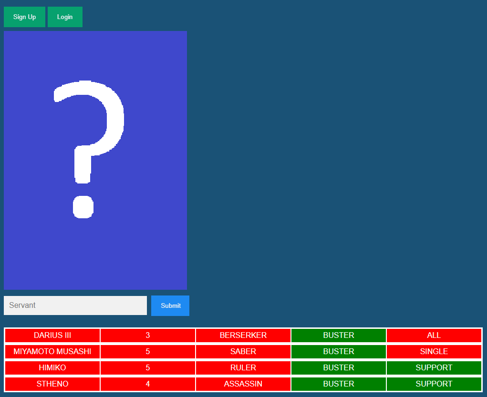This screenshot has height=397, width=487.
Task: Click rarity 3 in Darius III row
Action: (x=148, y=335)
